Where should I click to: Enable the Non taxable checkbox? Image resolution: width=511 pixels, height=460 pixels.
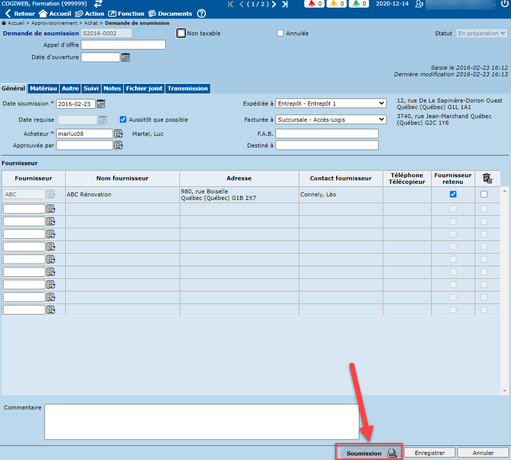click(x=181, y=33)
